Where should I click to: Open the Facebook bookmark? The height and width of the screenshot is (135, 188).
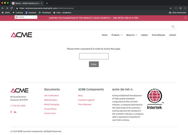click(31, 13)
